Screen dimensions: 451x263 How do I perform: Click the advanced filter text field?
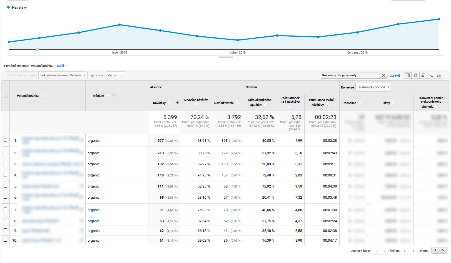coord(350,75)
